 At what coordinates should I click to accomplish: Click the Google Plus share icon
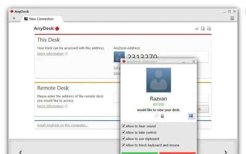point(209,28)
